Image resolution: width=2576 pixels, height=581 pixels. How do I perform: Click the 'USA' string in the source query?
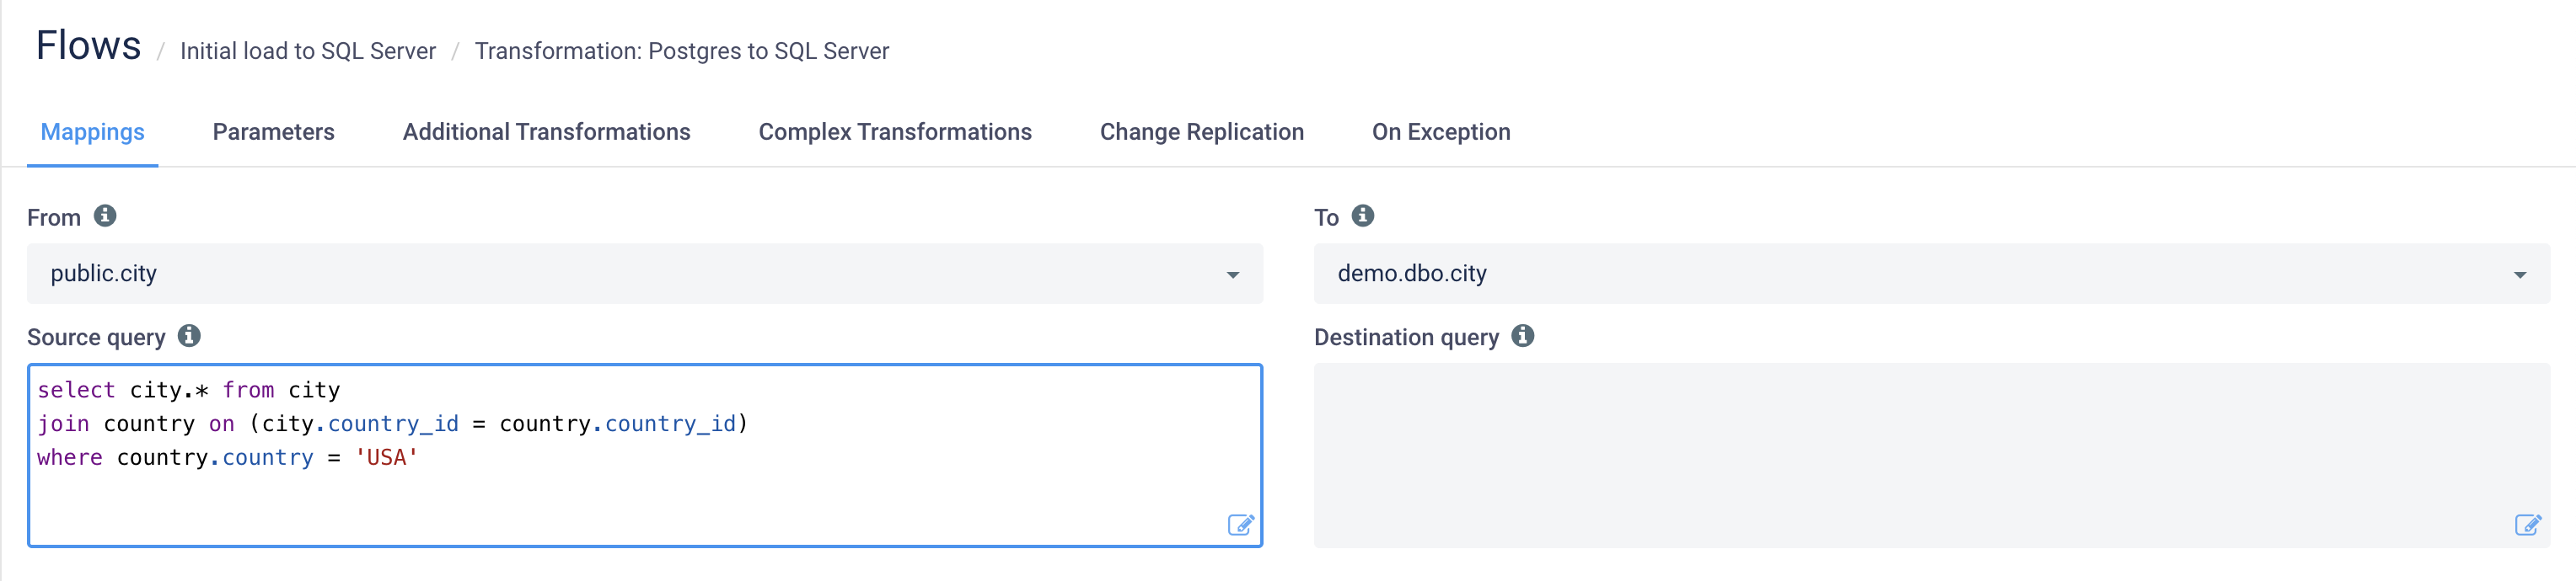386,457
